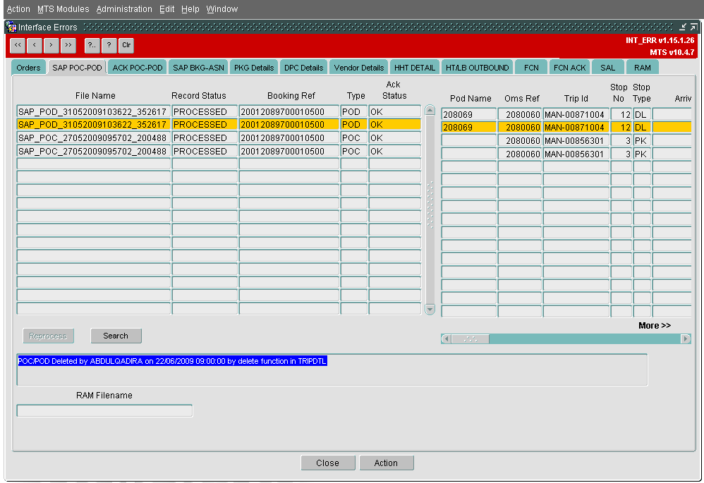Open the HT/LB OUTBOUND tab
The width and height of the screenshot is (704, 483).
(478, 68)
